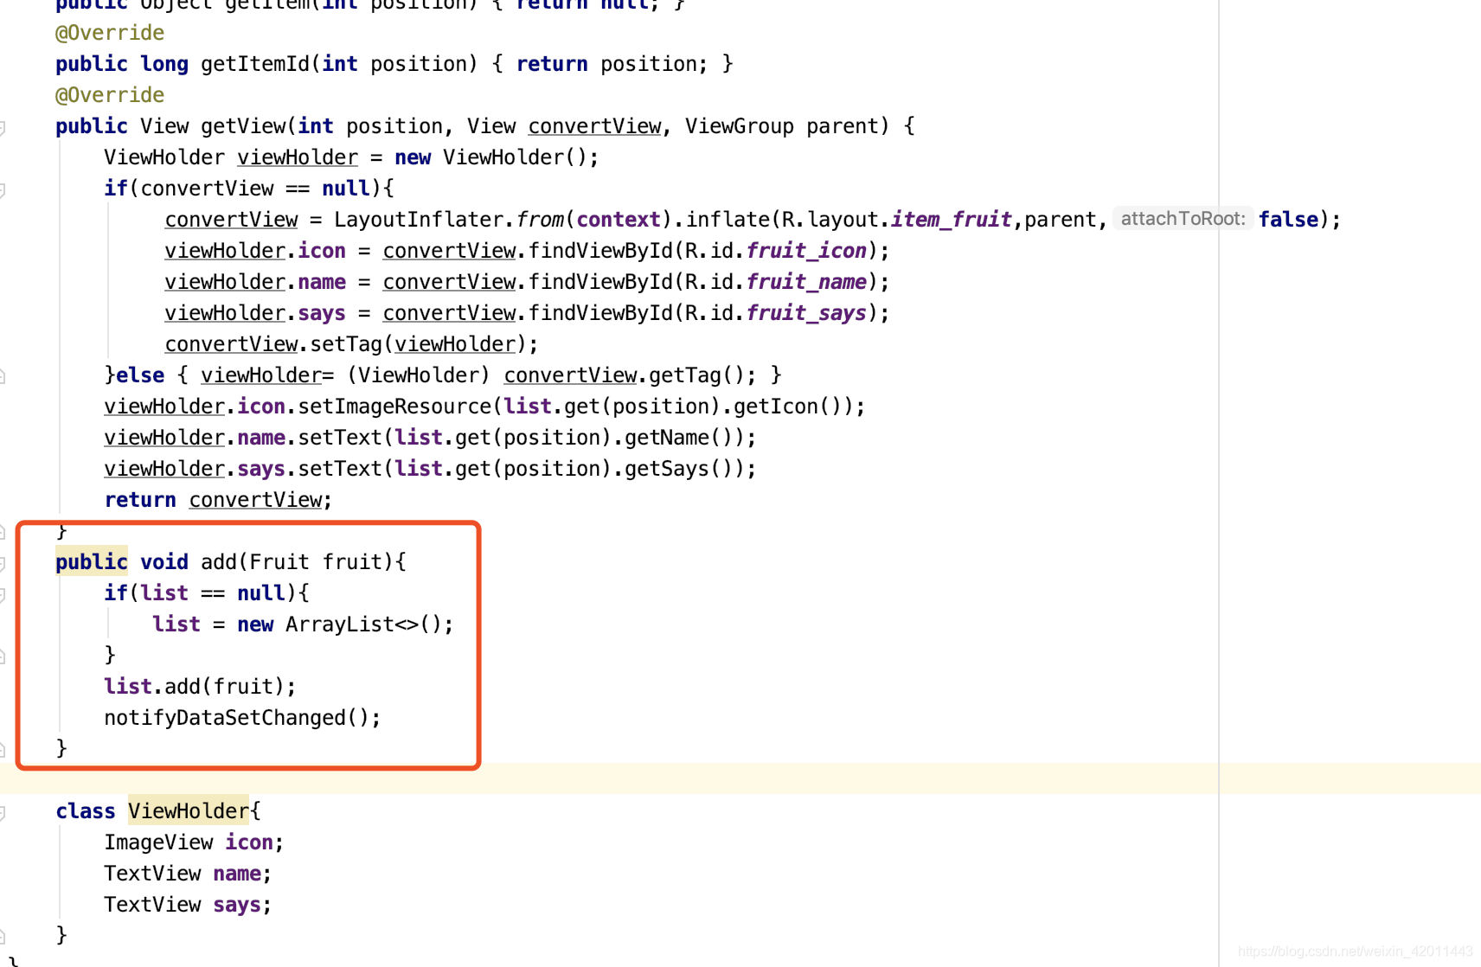
Task: Collapse the add method fold marker
Action: coord(3,564)
